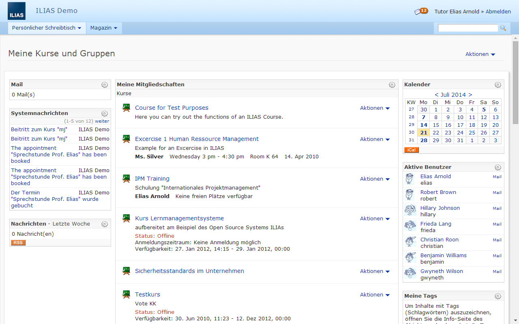The width and height of the screenshot is (519, 324).
Task: Open the mail notification icon with 12 badge
Action: tap(421, 11)
